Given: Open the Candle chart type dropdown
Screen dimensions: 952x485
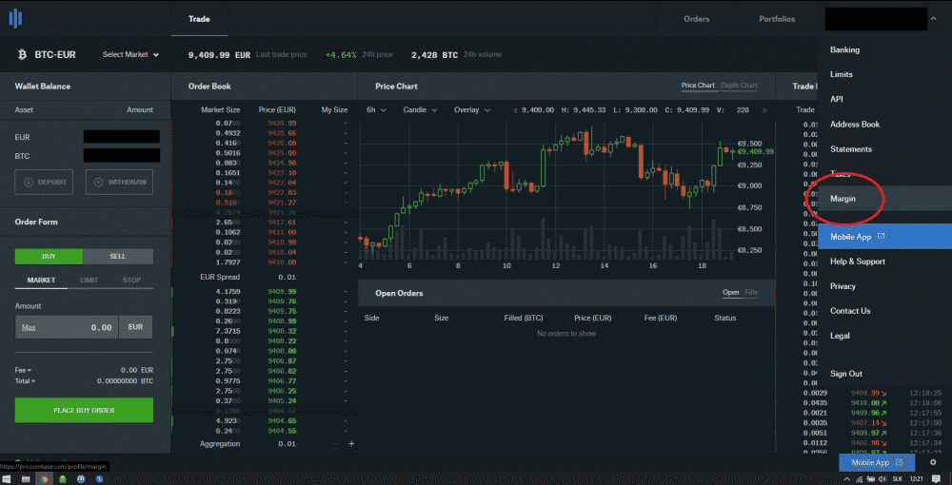Looking at the screenshot, I should point(420,110).
